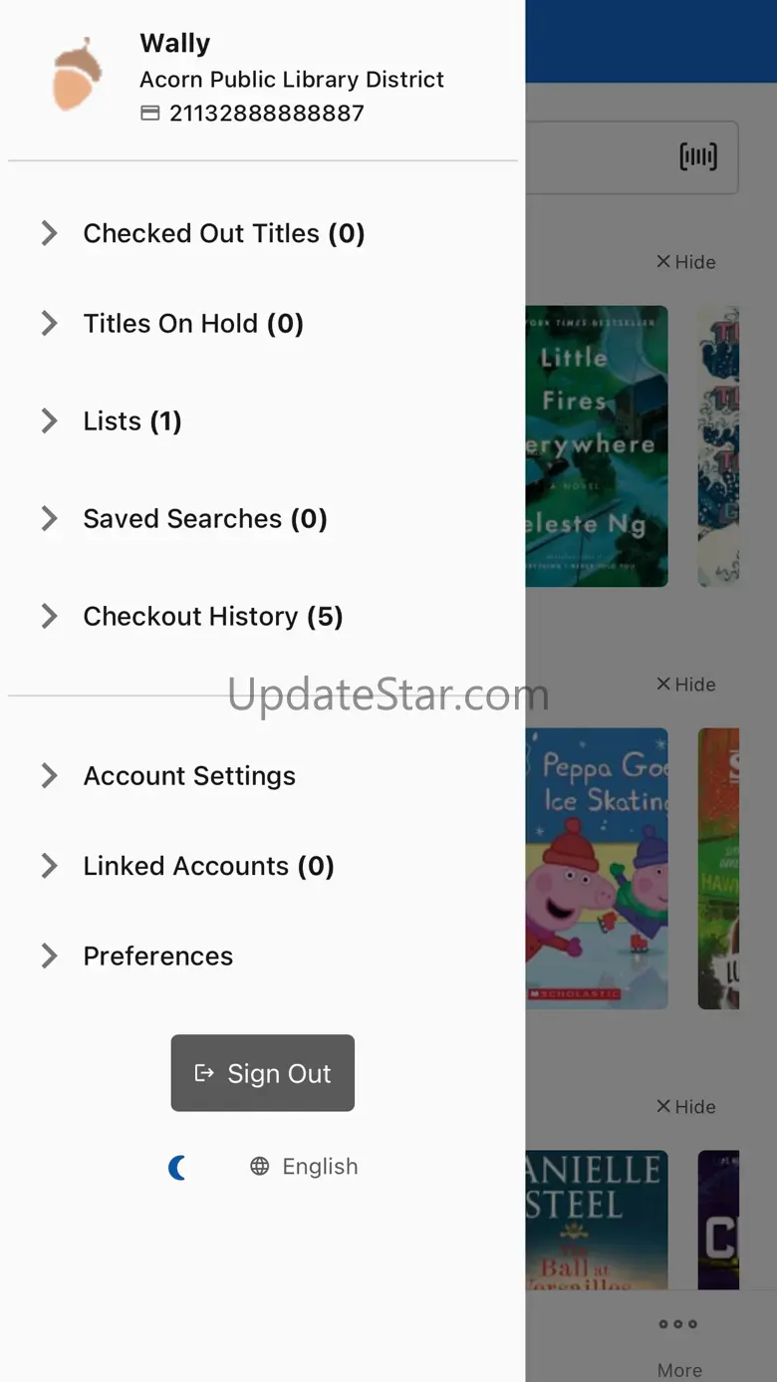Open the barcode scanner icon
Viewport: 777px width, 1382px height.
698,156
